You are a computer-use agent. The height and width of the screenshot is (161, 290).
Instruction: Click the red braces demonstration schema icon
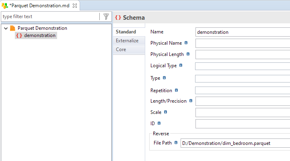coord(19,35)
